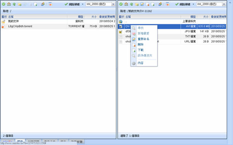Select L8gCXrpBdh.torrent file name

20,26
